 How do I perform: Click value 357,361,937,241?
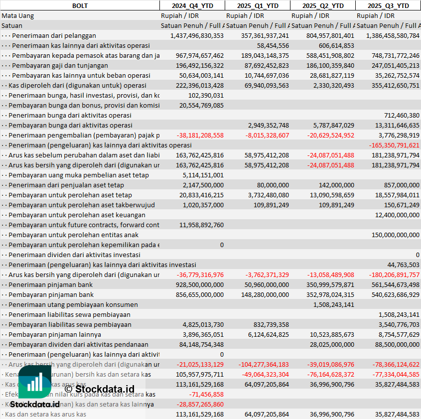click(265, 36)
